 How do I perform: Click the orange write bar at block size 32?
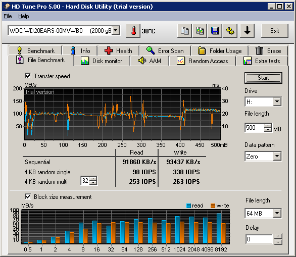pos(113,233)
